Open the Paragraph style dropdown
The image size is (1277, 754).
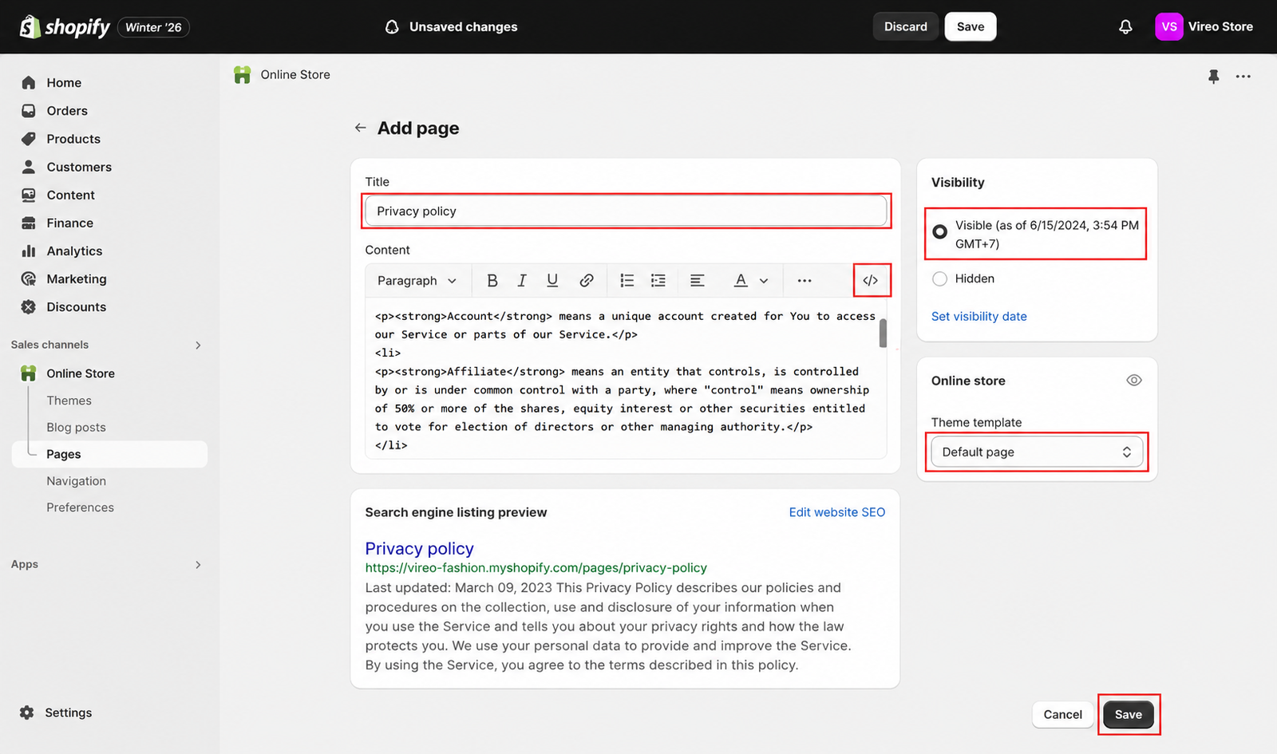coord(417,281)
